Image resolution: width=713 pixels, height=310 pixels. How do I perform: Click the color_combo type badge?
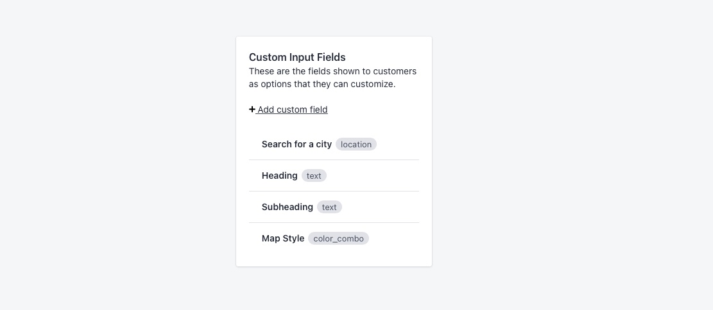338,238
